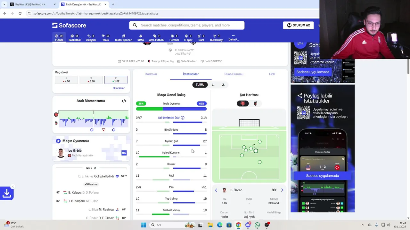Open File Explorer from taskbar

(210, 225)
